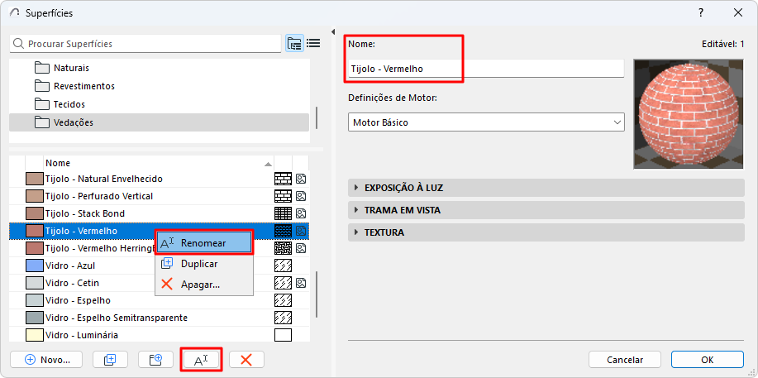Viewport: 758px width, 378px height.
Task: Click the rename icon button at bottom
Action: [201, 360]
